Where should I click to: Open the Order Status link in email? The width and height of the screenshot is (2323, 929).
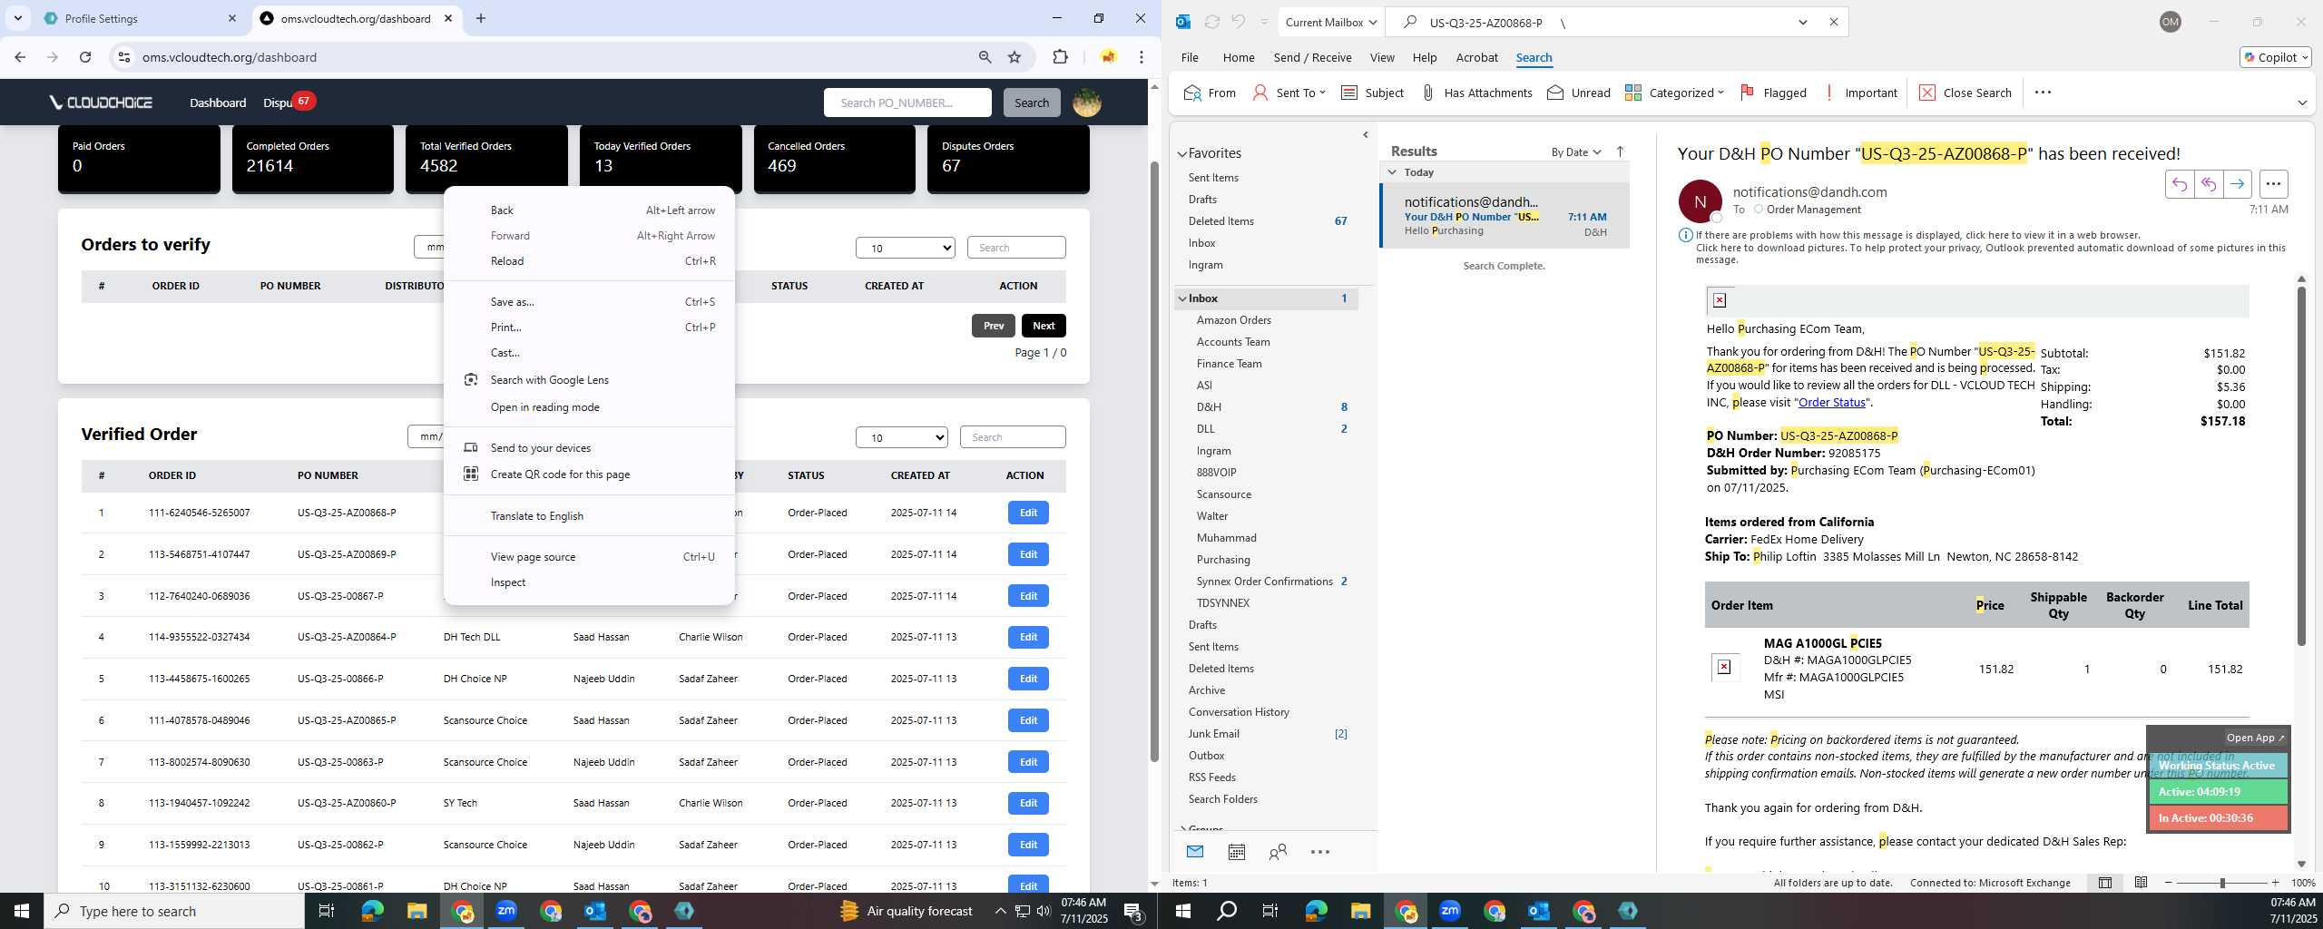(x=1831, y=403)
